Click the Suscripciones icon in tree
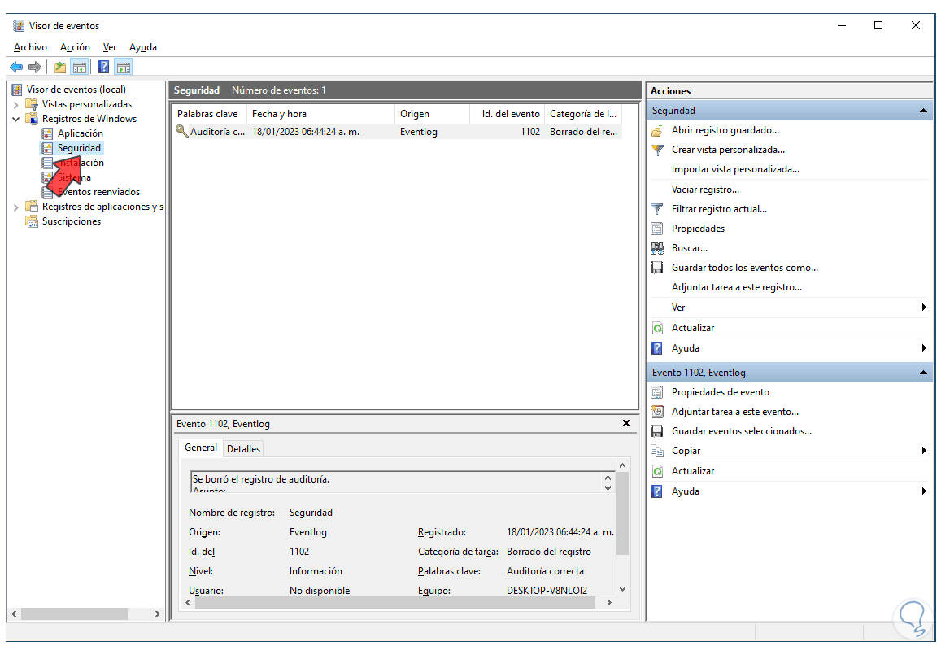941x655 pixels. pyautogui.click(x=31, y=221)
